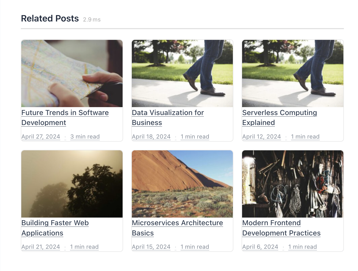Click the April 27, 2024 date link

41,137
